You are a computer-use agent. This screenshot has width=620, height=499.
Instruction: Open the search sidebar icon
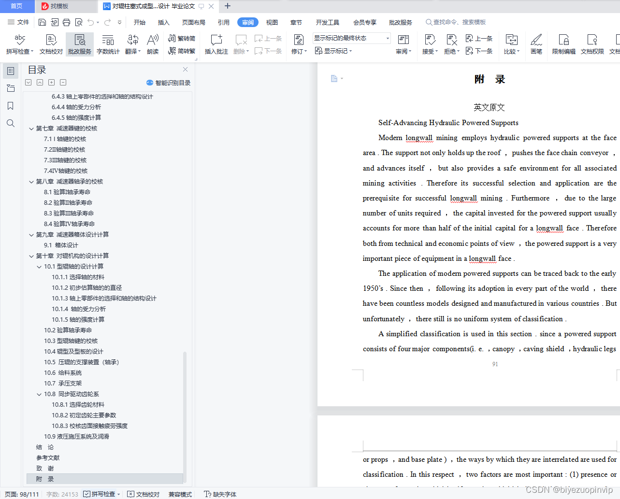(x=11, y=123)
